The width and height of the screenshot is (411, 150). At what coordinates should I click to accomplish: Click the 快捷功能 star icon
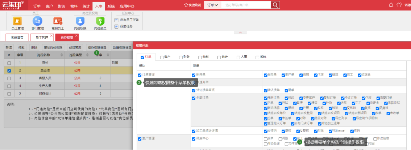click(x=186, y=5)
